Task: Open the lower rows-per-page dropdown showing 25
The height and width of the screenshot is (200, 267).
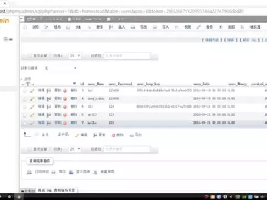Action: (x=75, y=149)
